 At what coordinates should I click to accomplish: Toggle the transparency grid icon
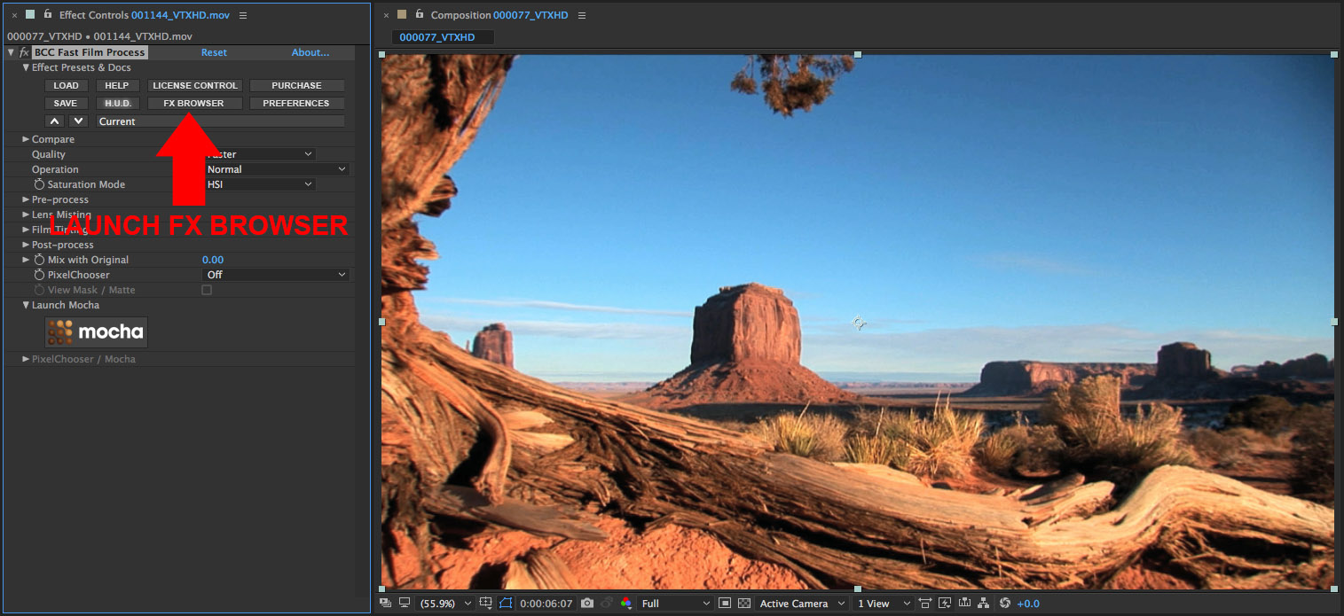click(x=744, y=604)
